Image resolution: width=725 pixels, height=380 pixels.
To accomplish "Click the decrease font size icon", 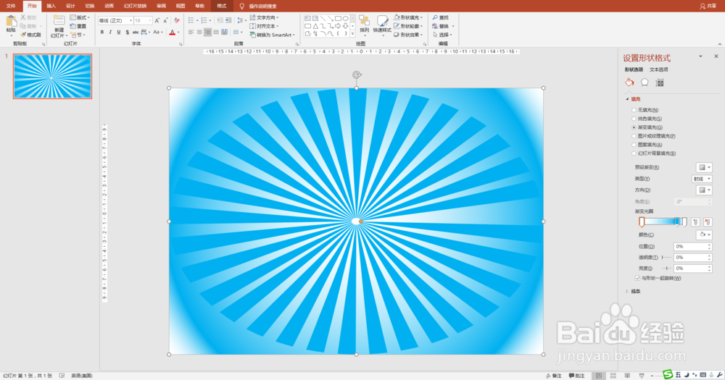I will (165, 21).
